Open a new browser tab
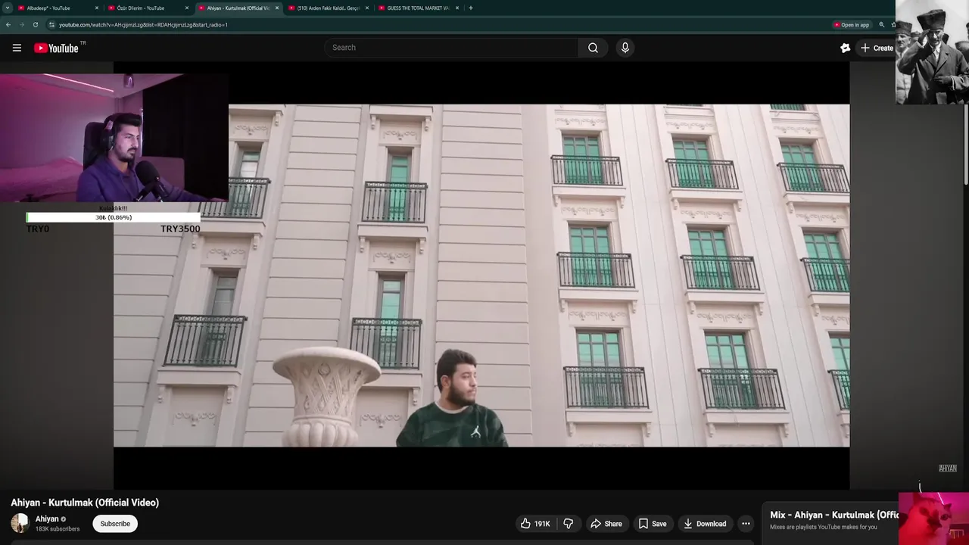 [x=471, y=8]
